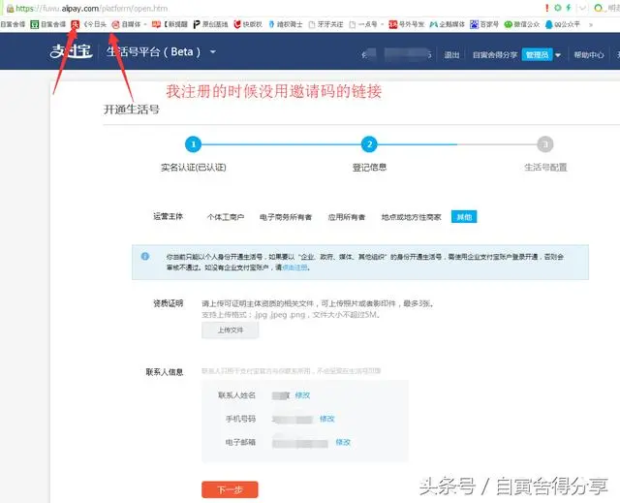Open the QQ公众平 bookmark
The height and width of the screenshot is (503, 620).
coord(562,24)
